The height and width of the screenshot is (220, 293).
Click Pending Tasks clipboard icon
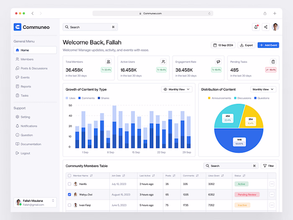273,62
